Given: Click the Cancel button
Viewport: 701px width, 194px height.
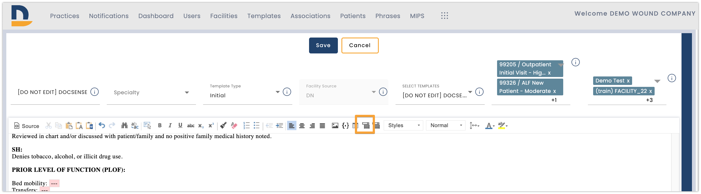Looking at the screenshot, I should point(360,45).
